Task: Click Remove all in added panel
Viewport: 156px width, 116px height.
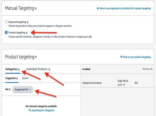Action: click(x=147, y=69)
